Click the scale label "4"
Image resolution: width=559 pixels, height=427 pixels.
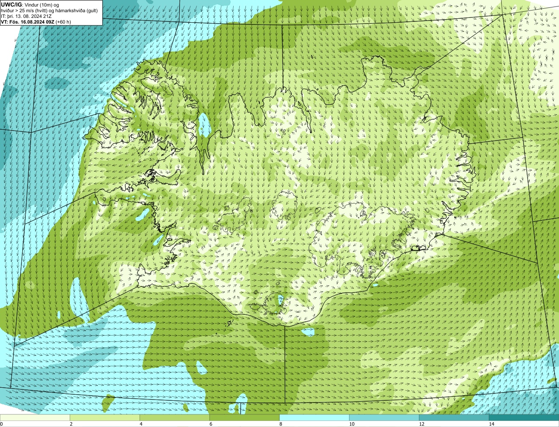coord(141,424)
